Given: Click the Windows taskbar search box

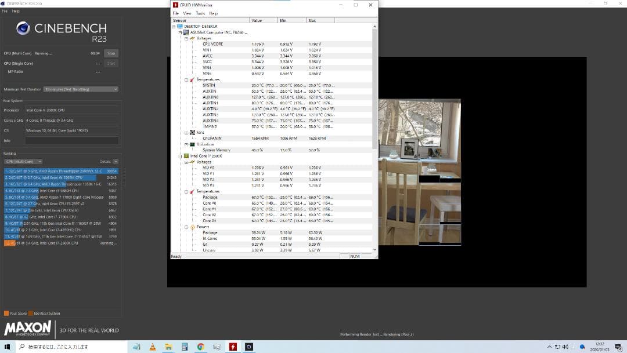Looking at the screenshot, I should coord(72,347).
